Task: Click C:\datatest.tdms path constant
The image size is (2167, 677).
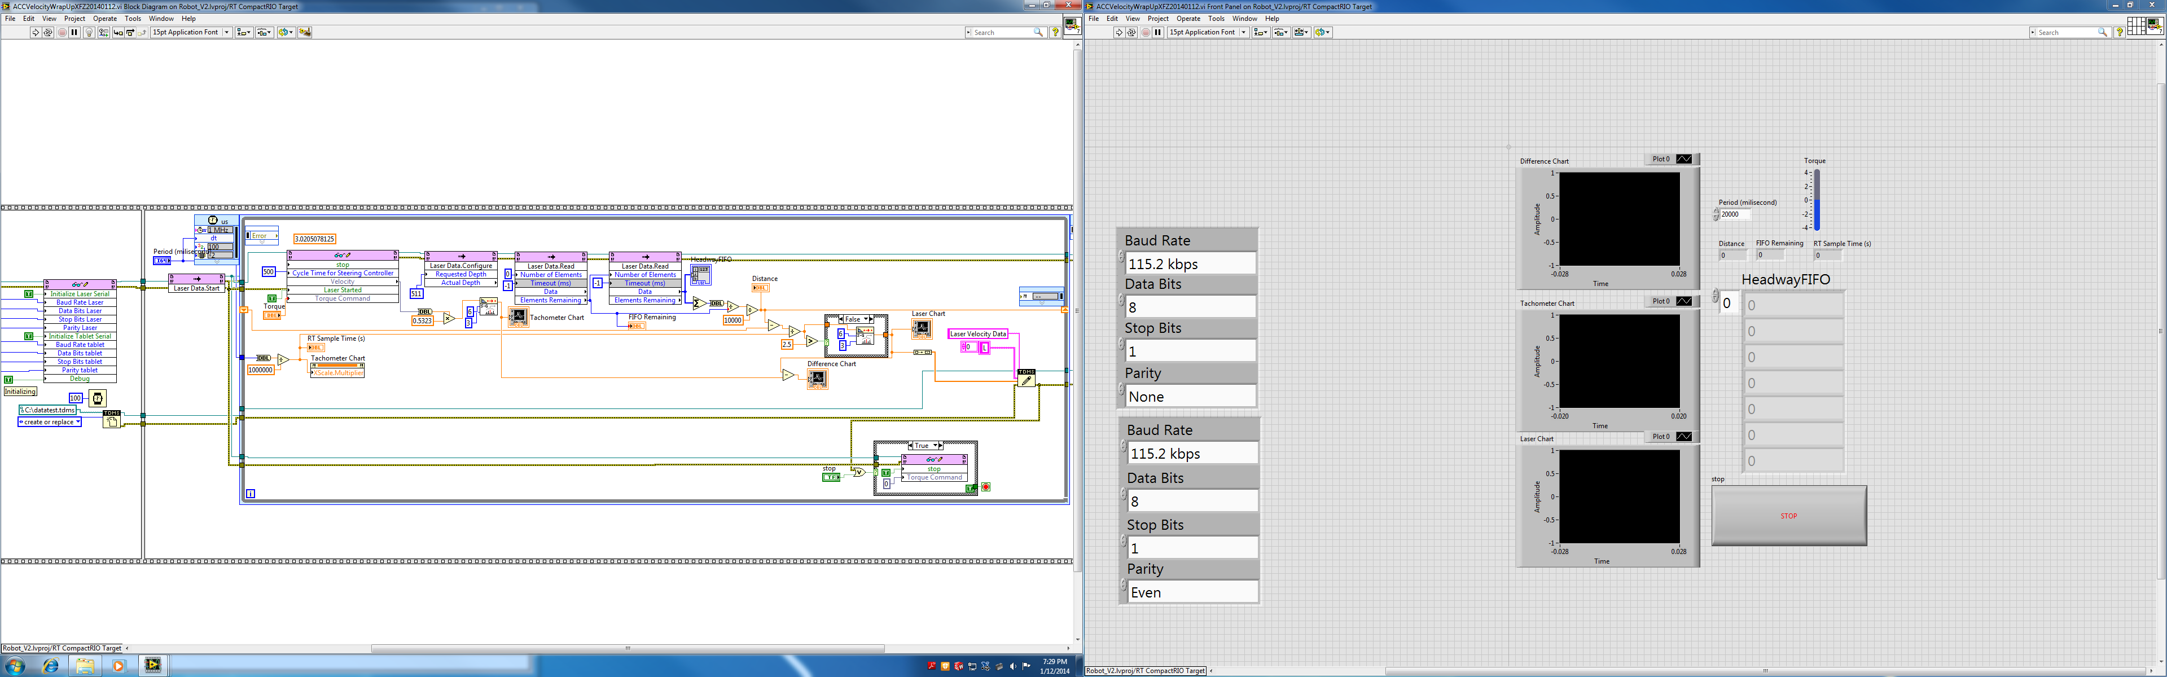Action: click(48, 410)
